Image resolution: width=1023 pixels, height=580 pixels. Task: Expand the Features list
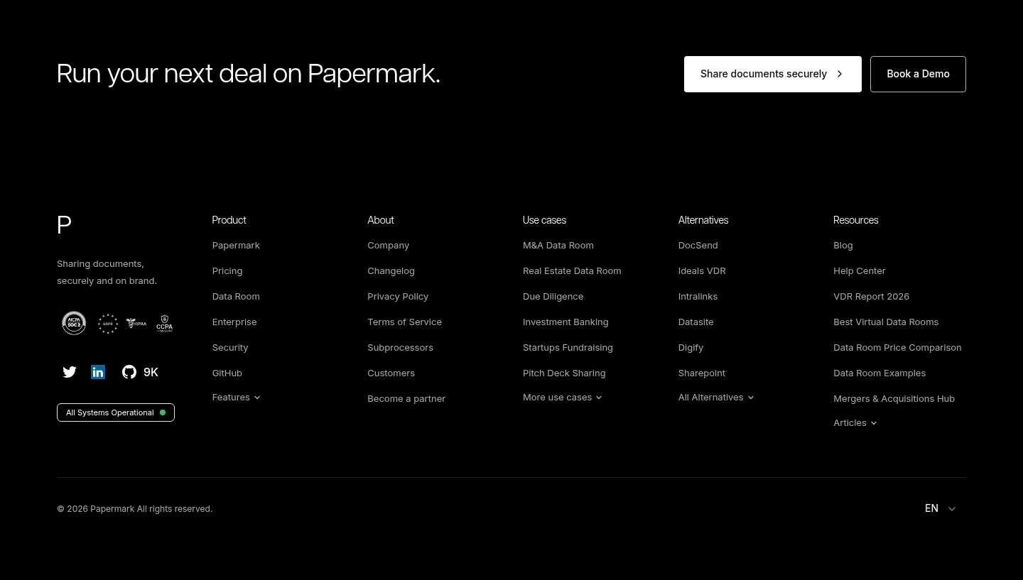point(237,398)
